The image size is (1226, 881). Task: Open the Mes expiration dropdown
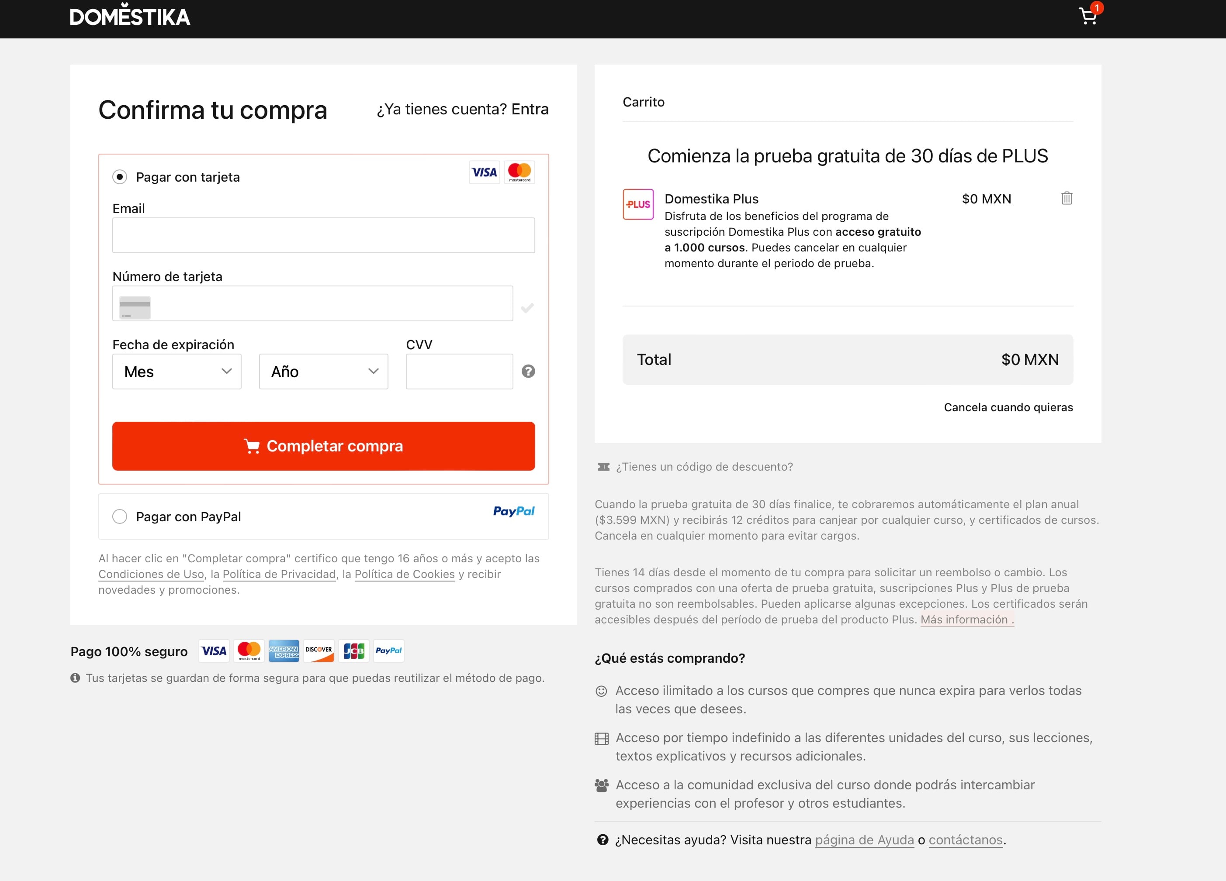(x=177, y=372)
